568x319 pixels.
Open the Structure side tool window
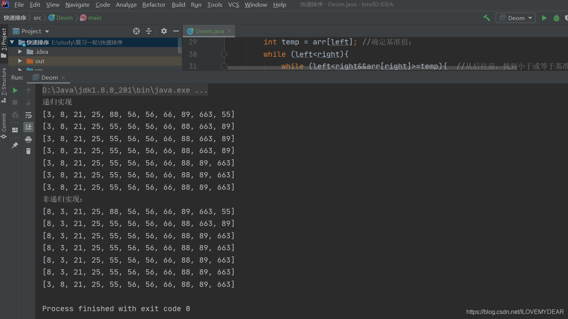[4, 85]
